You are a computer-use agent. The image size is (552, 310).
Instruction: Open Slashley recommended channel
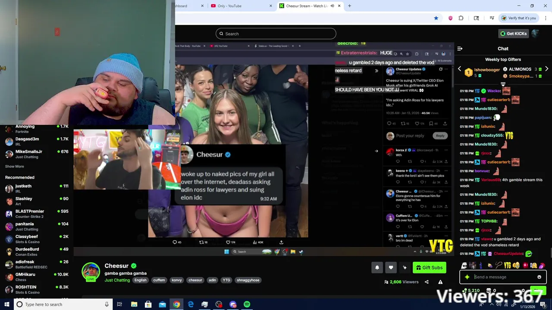[x=37, y=201]
